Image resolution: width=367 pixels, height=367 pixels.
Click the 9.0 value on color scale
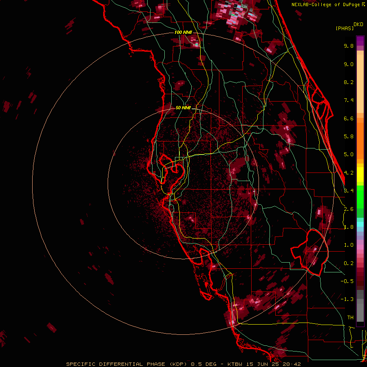(349, 64)
